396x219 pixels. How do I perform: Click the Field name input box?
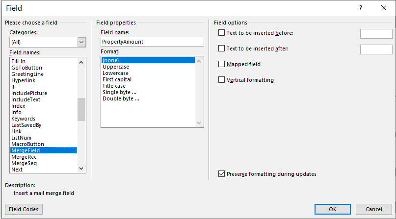[152, 42]
